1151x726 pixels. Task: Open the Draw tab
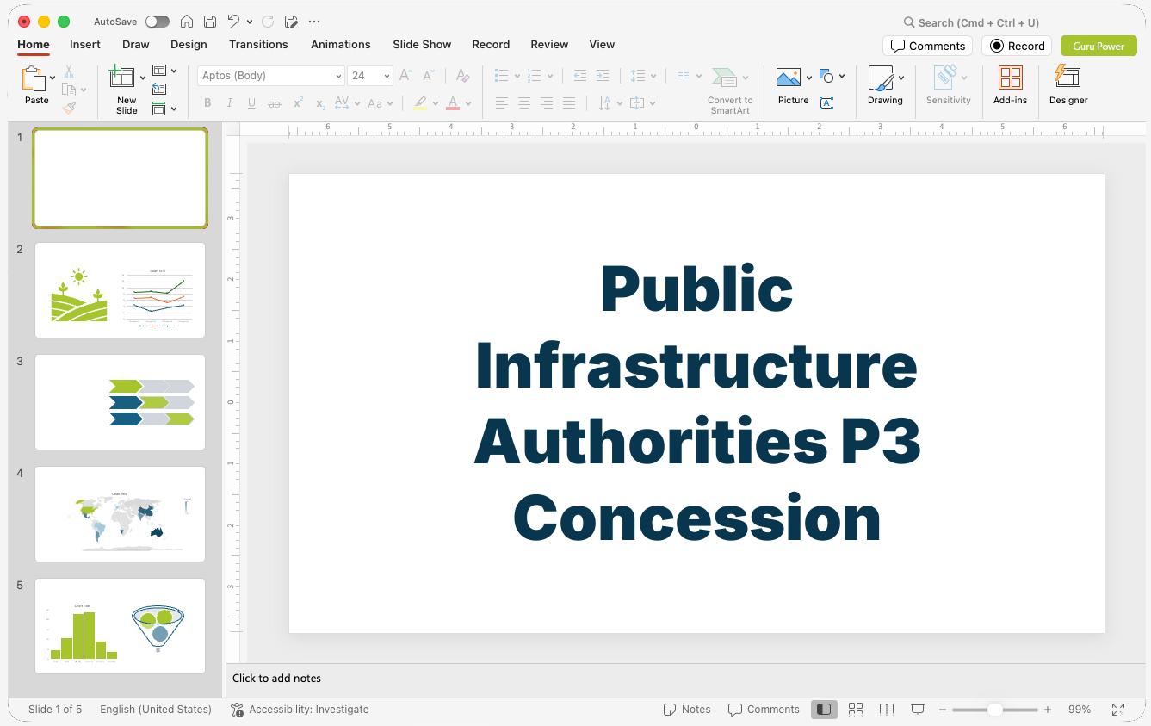(x=136, y=45)
